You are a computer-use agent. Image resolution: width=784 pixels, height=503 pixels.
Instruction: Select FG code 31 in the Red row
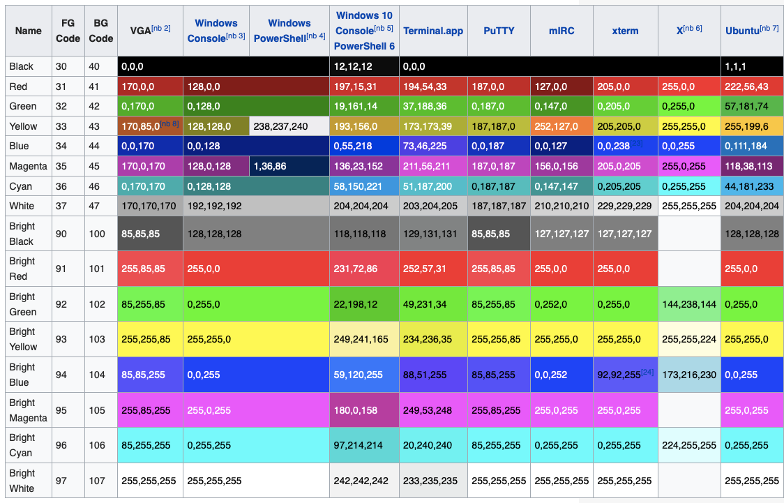tap(68, 87)
